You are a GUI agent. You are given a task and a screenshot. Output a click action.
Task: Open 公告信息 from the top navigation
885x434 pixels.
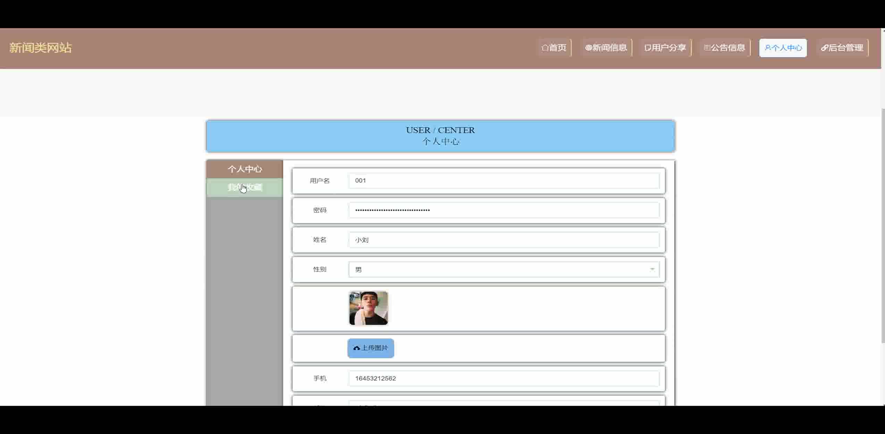pyautogui.click(x=728, y=48)
